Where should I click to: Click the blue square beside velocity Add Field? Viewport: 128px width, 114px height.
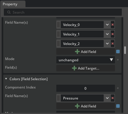pos(118,52)
